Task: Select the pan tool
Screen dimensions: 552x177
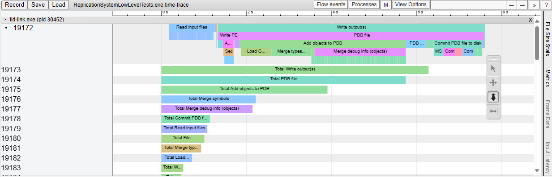Action: point(493,83)
